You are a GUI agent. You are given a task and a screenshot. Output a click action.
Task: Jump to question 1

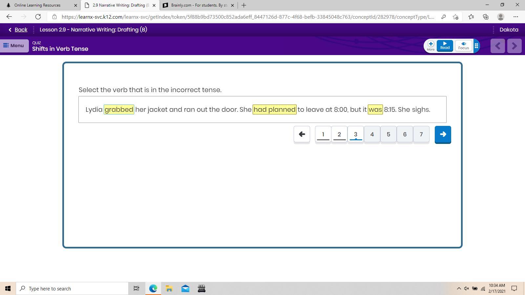pyautogui.click(x=323, y=134)
